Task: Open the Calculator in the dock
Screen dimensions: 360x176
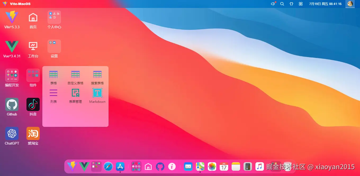Action: pyautogui.click(x=248, y=166)
